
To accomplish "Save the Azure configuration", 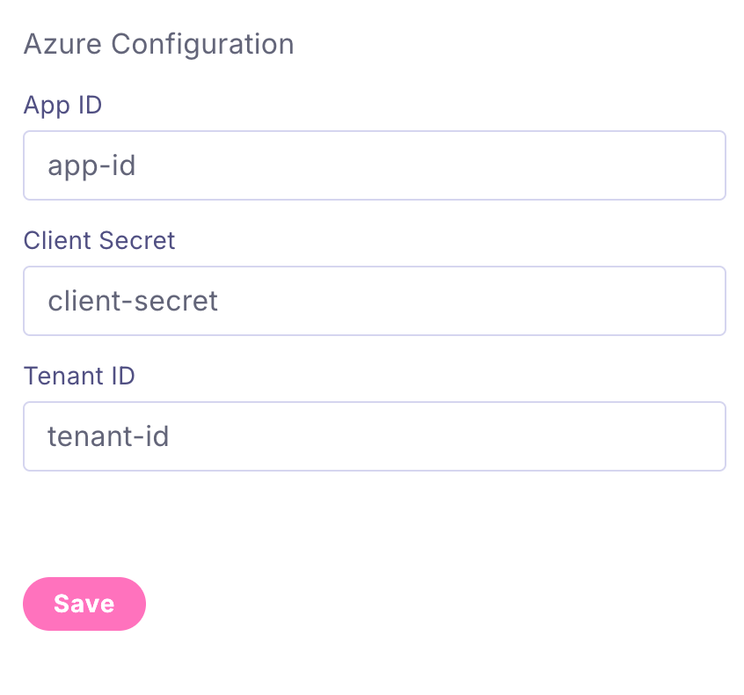I will 84,604.
